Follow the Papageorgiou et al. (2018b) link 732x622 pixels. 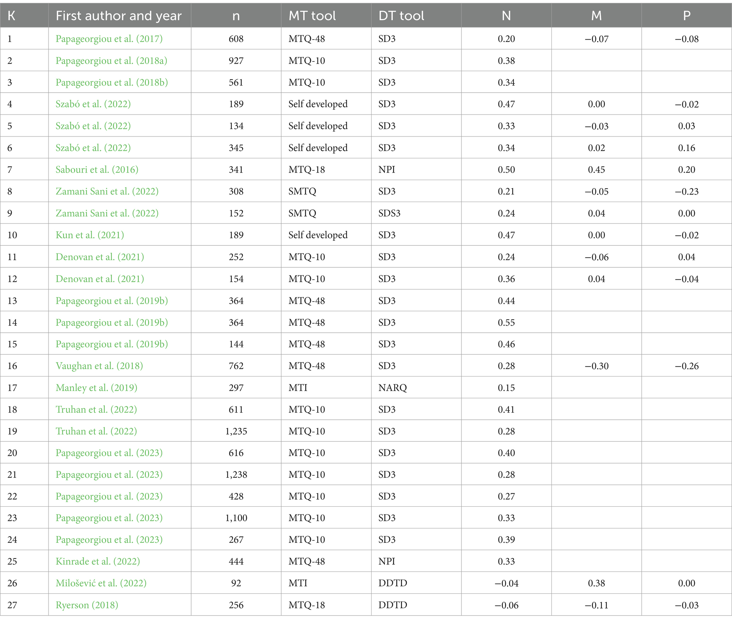coord(112,82)
